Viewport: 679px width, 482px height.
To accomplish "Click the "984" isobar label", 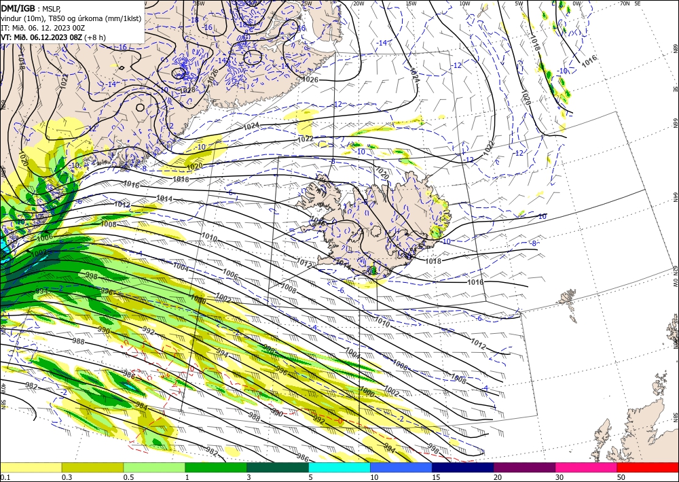I will (x=142, y=406).
